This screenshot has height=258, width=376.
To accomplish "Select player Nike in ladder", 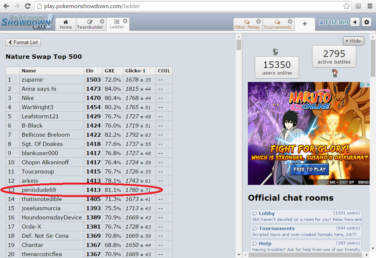I will point(28,98).
